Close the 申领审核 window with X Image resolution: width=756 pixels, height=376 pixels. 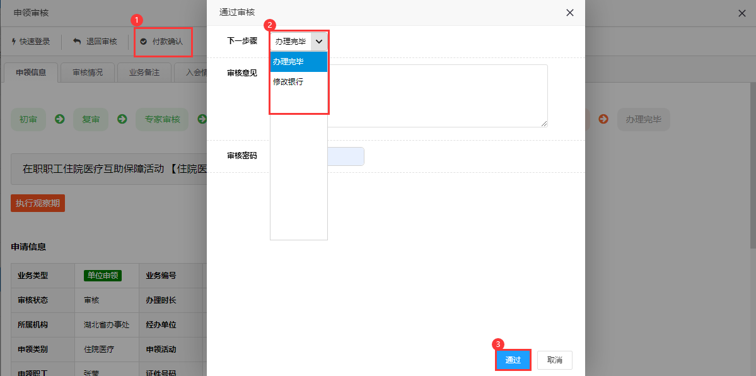click(x=742, y=13)
